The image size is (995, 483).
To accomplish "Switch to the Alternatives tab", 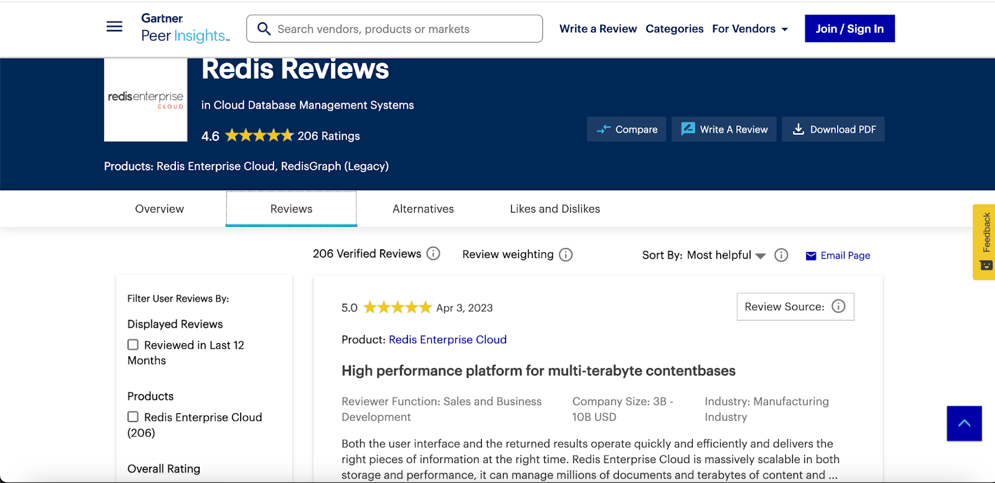I will point(423,209).
